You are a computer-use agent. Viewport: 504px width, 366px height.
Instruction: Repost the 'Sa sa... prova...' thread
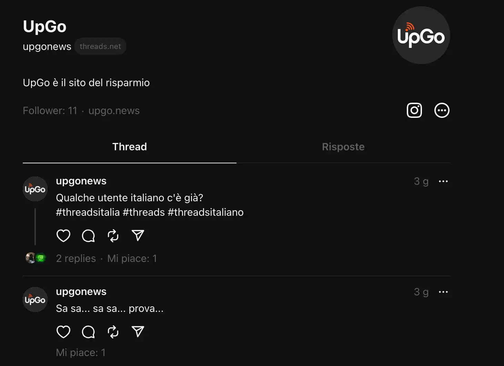tap(113, 332)
